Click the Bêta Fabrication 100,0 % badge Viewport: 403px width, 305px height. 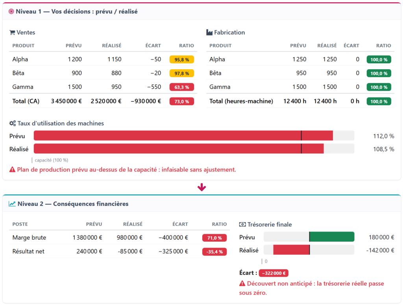click(x=379, y=73)
